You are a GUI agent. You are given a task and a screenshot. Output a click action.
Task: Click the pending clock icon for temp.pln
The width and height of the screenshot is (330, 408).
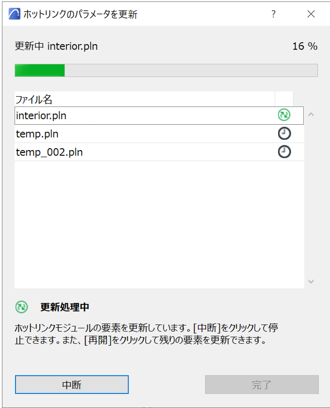point(284,134)
